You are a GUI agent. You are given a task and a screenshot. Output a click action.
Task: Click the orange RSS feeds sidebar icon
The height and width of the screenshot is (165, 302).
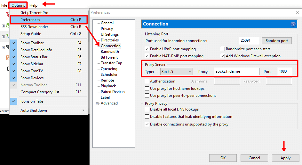point(8,58)
